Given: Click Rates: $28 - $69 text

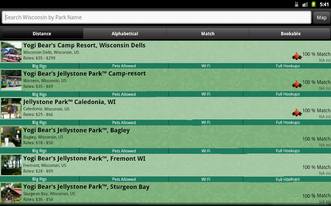Looking at the screenshot, I should (38, 171).
